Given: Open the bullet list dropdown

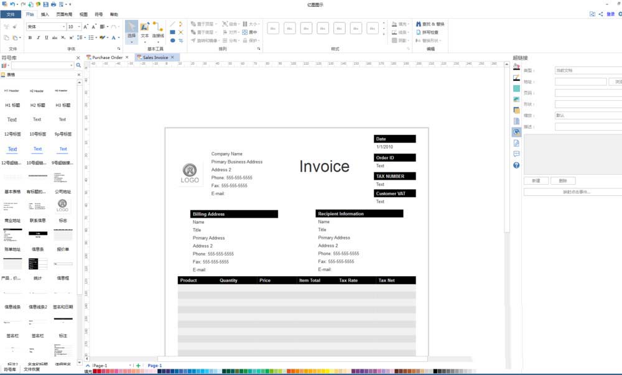Looking at the screenshot, I should coord(93,38).
